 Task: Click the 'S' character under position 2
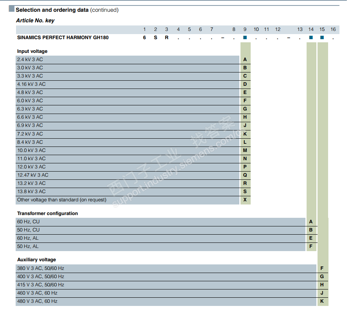click(x=156, y=38)
